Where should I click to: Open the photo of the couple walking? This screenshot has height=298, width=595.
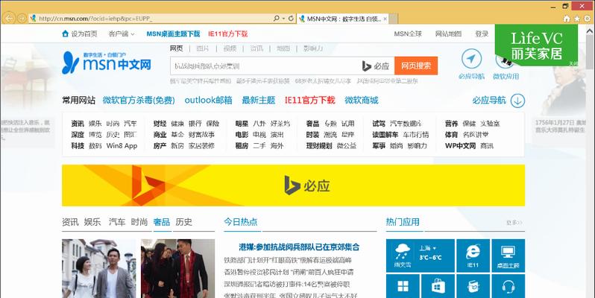[x=98, y=268]
